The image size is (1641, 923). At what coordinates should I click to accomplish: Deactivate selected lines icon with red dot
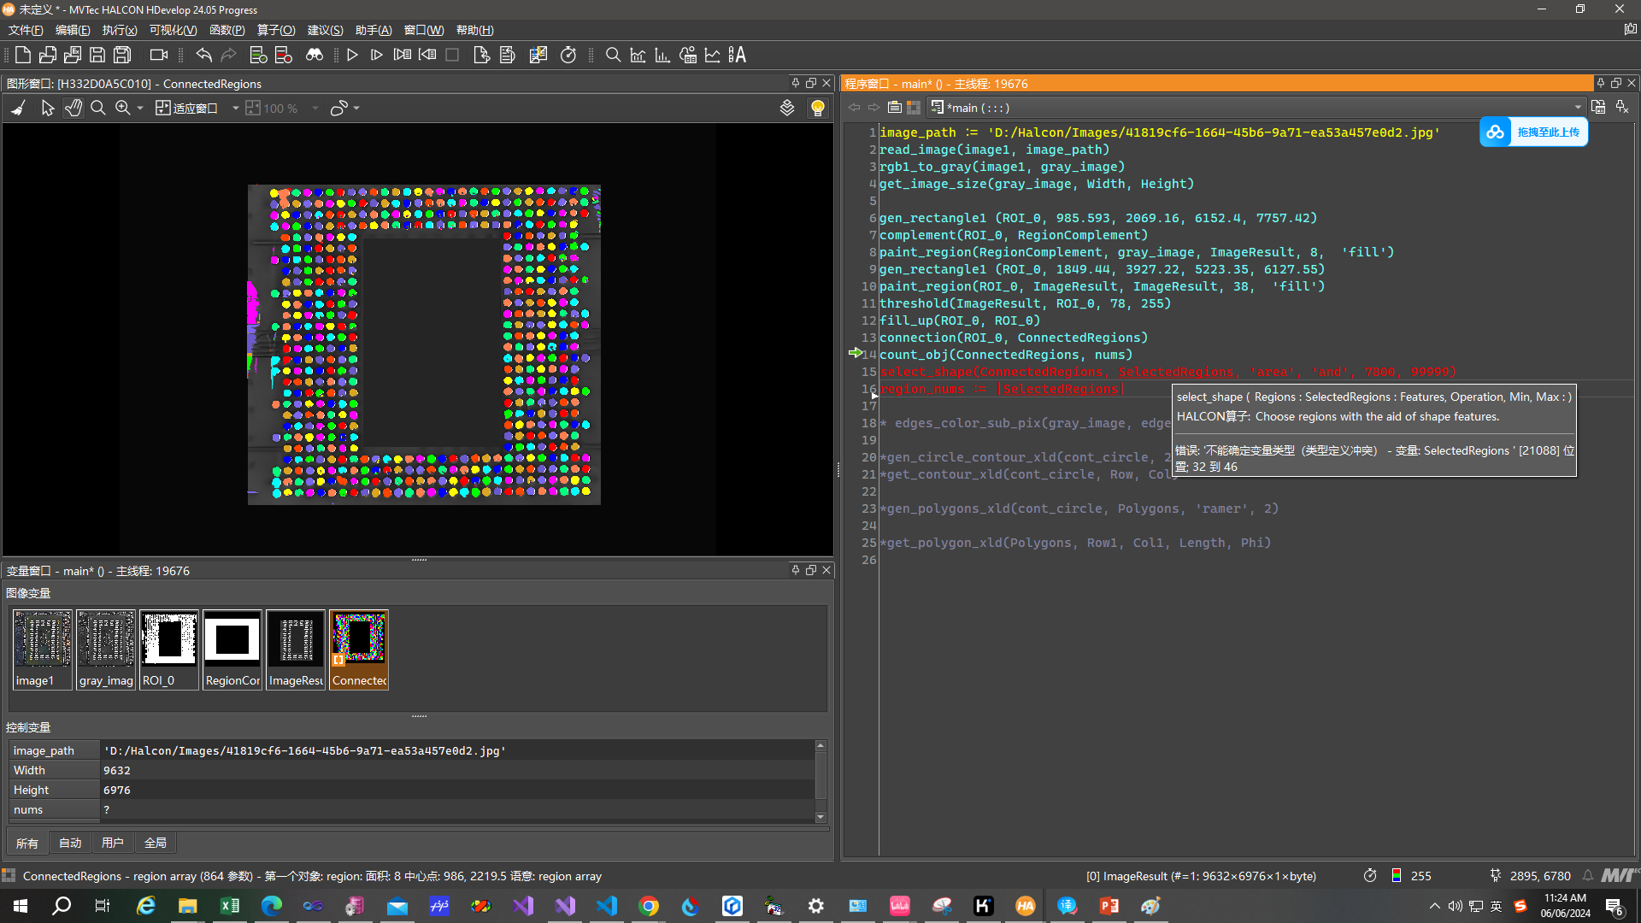point(284,56)
